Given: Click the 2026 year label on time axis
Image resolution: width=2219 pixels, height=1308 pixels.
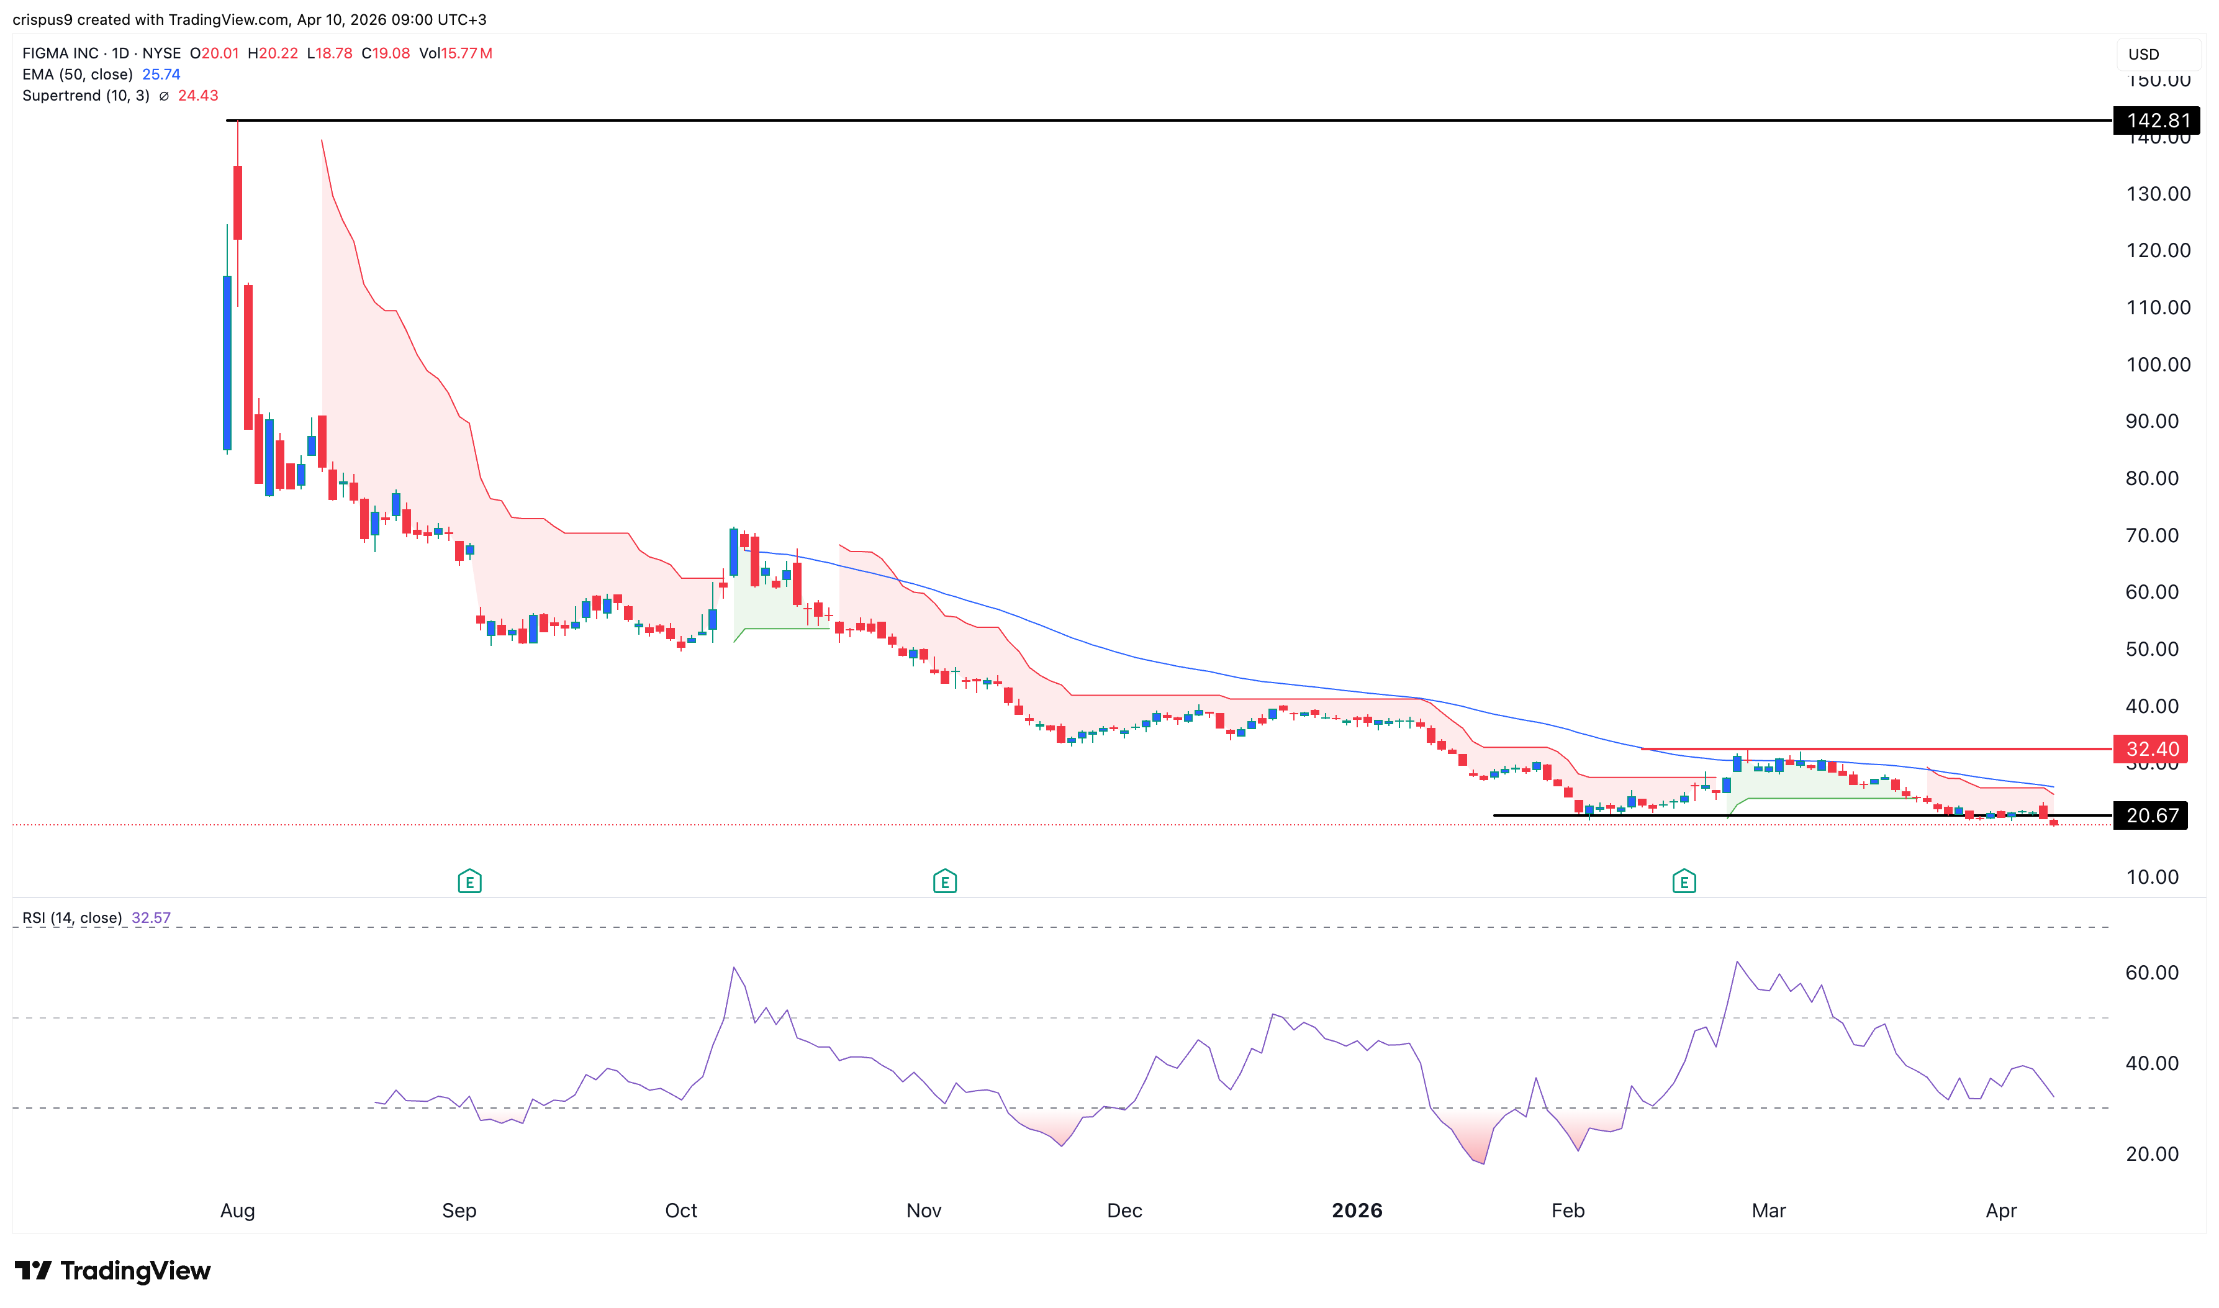Looking at the screenshot, I should (x=1357, y=1210).
